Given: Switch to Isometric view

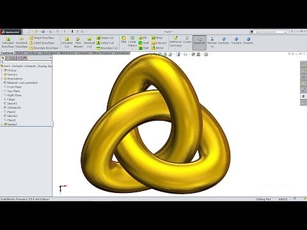Looking at the screenshot, I should (224, 40).
